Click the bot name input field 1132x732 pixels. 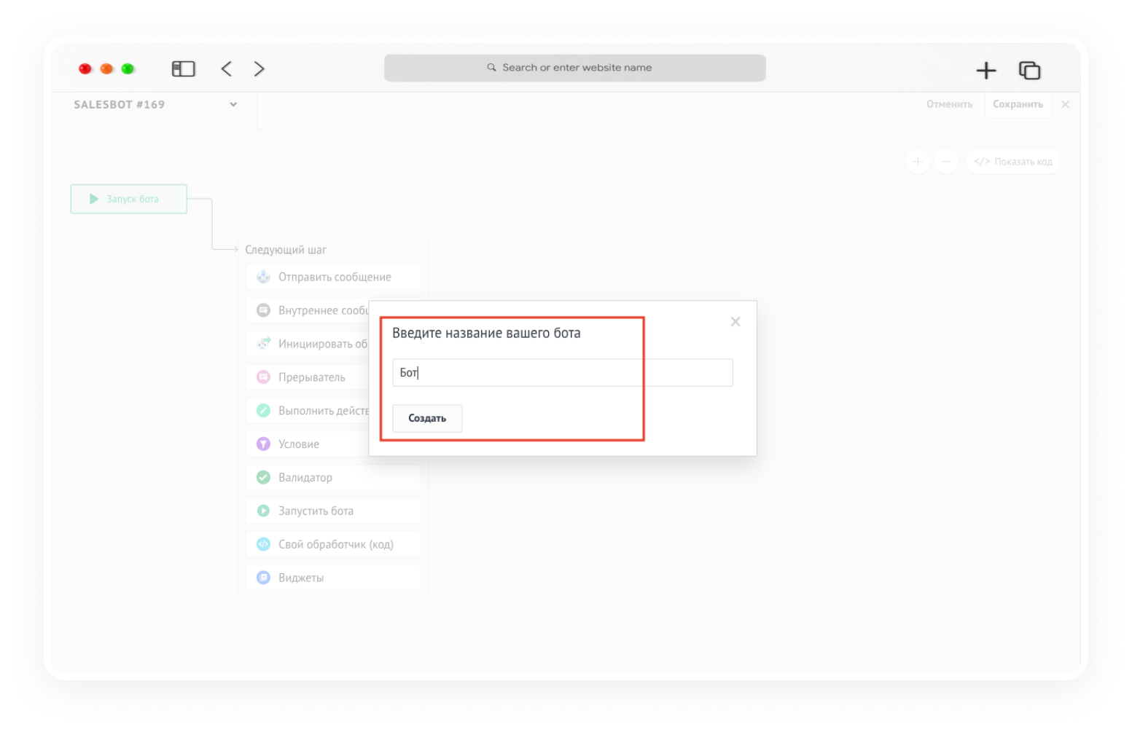(x=562, y=373)
